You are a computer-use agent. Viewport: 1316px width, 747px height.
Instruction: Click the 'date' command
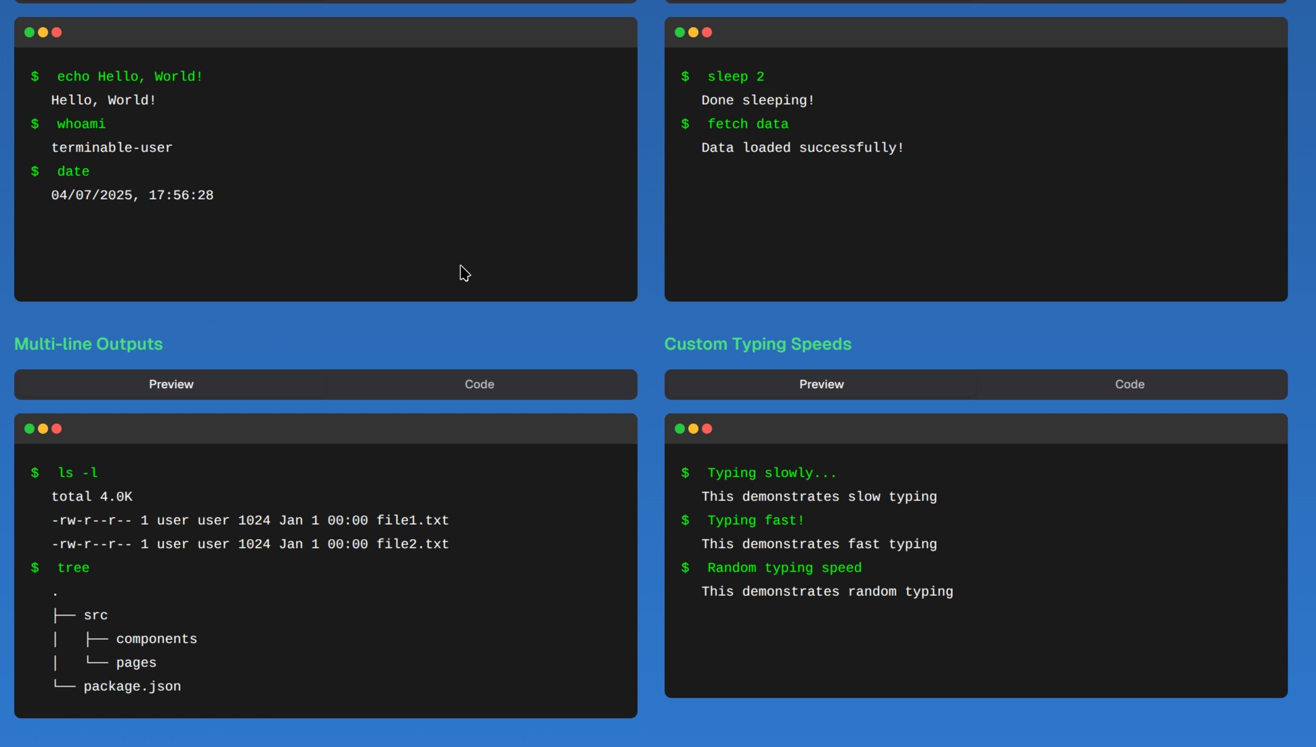[73, 171]
